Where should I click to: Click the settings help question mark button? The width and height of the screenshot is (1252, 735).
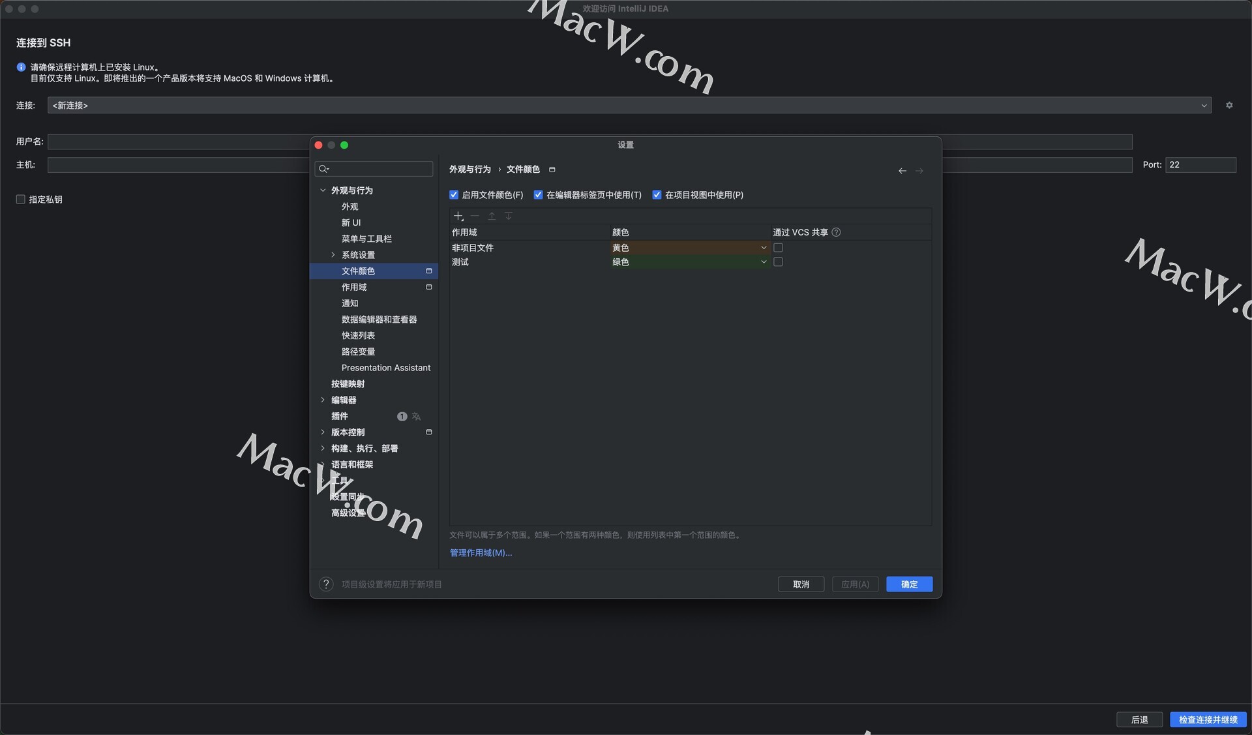[x=326, y=584]
